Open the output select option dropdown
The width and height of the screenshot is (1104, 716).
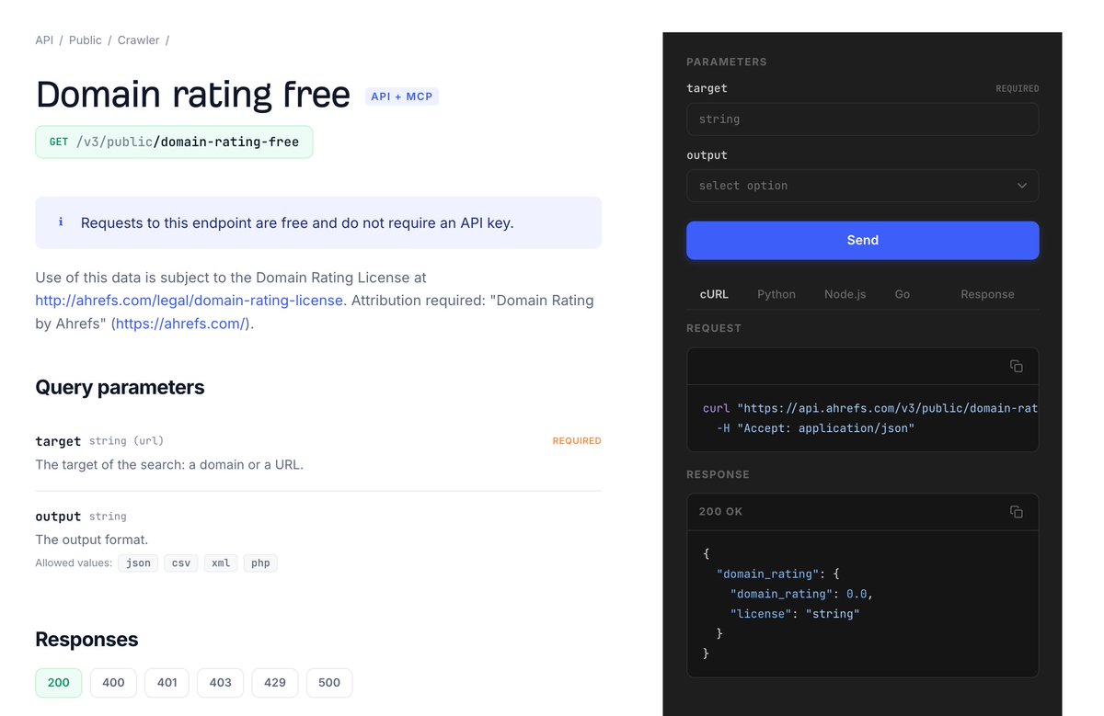863,186
